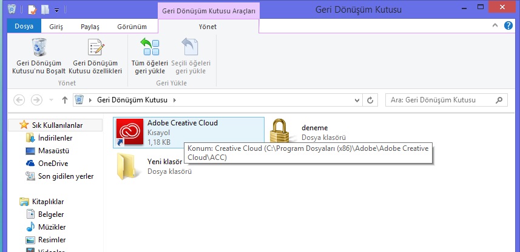
Task: Go up one level with the up arrow
Action: [x=65, y=100]
